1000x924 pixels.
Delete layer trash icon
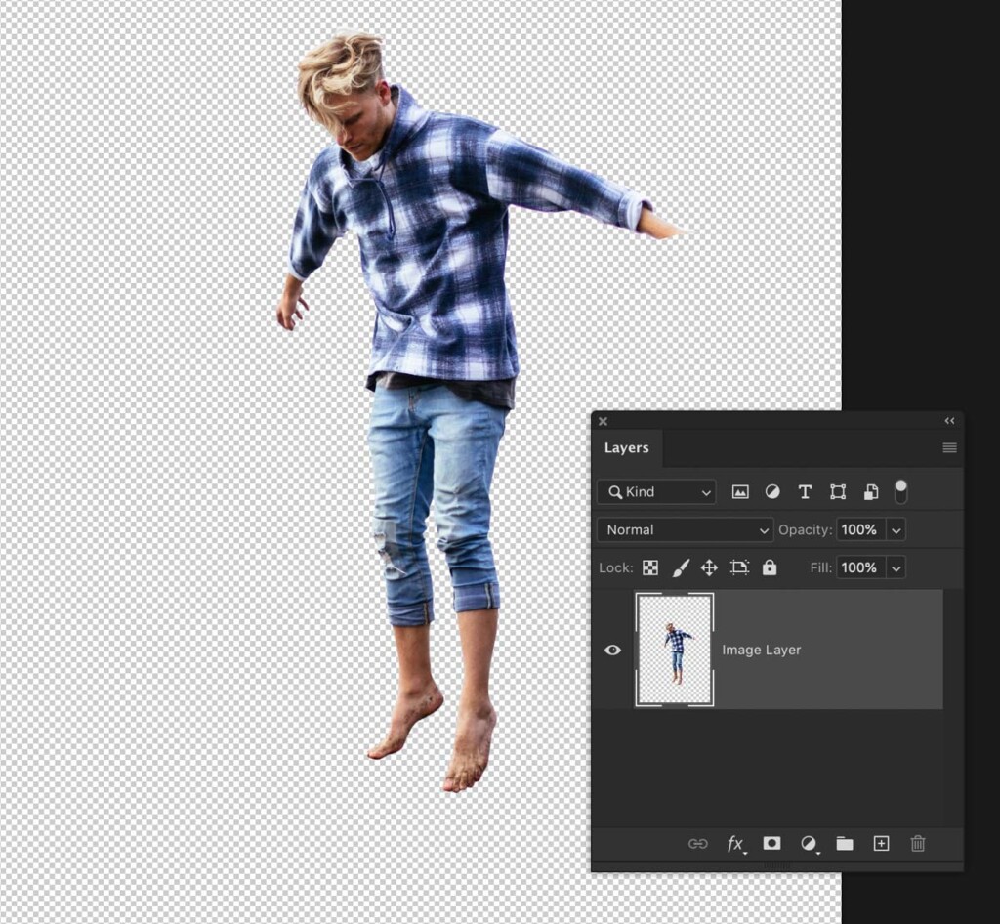click(918, 844)
